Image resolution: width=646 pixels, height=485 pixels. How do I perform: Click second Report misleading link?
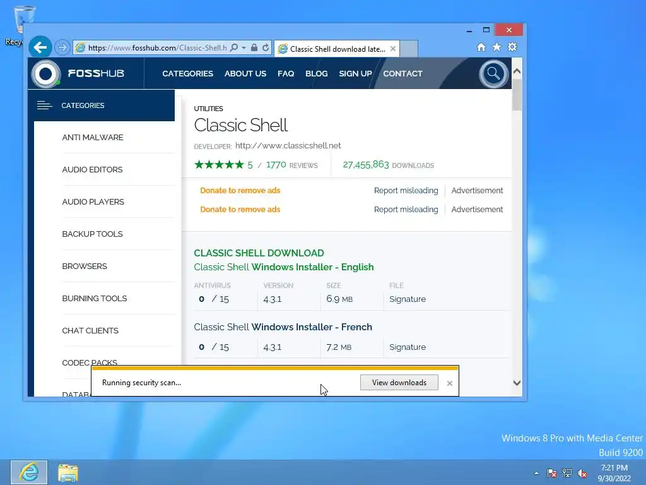point(406,210)
